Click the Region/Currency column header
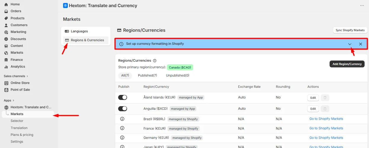 click(x=156, y=87)
